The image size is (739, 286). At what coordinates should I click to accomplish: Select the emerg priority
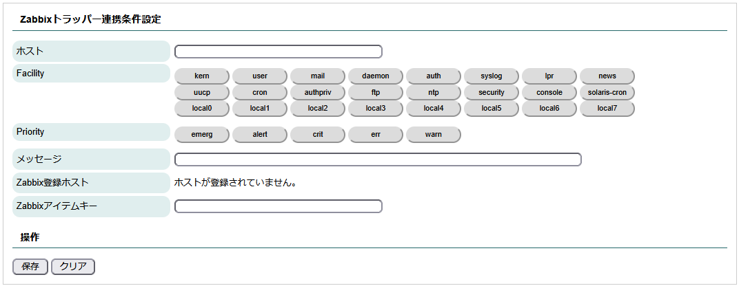point(202,135)
